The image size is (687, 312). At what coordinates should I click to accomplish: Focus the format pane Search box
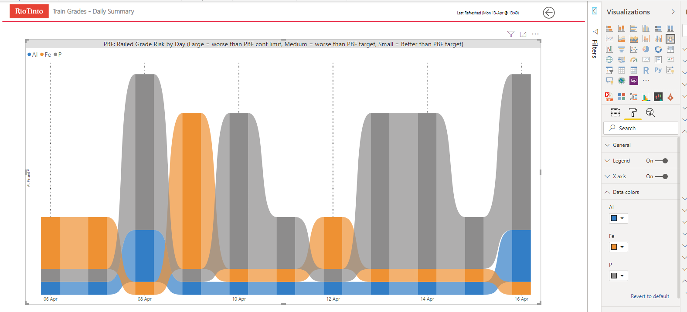point(641,128)
